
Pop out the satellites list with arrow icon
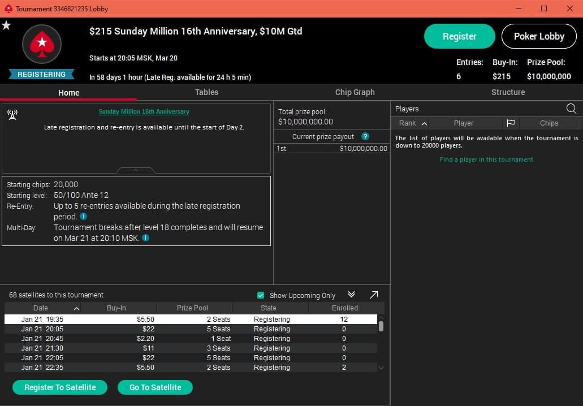(x=374, y=295)
